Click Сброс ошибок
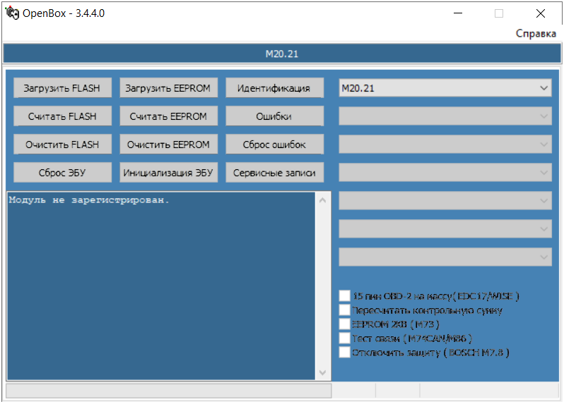 (x=274, y=145)
